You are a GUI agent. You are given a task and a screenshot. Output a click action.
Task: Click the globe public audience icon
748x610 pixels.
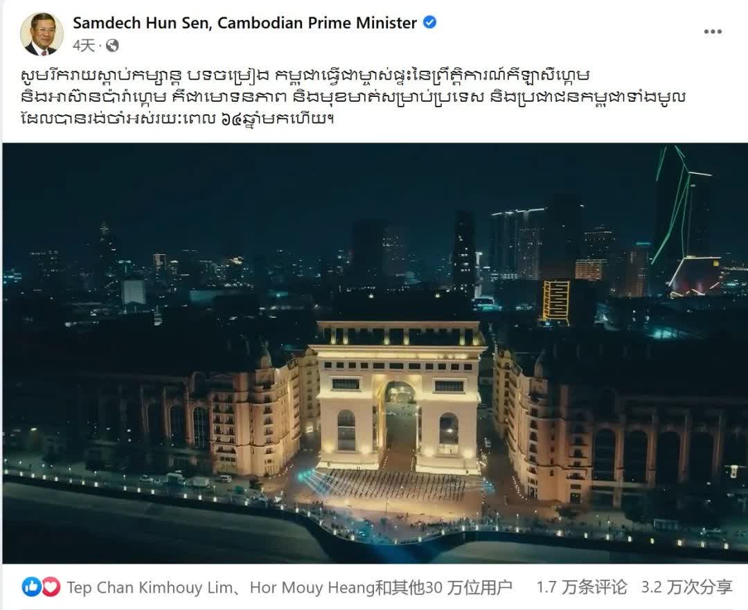(x=112, y=45)
